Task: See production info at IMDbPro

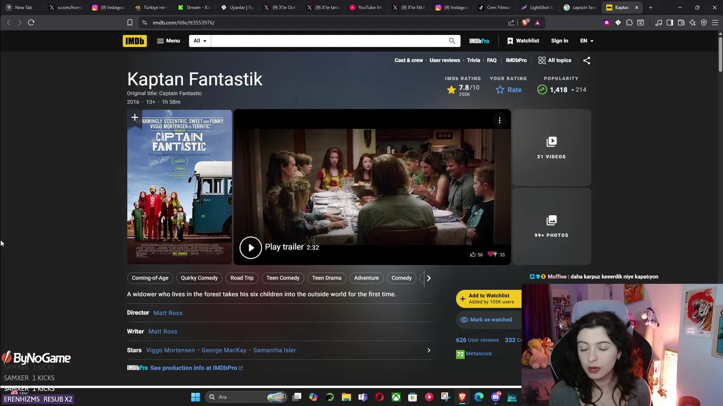Action: point(196,368)
